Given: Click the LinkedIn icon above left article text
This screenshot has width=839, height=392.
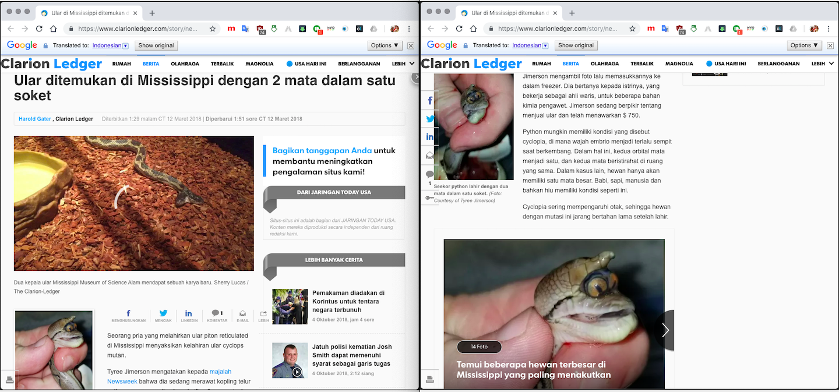Looking at the screenshot, I should 189,313.
